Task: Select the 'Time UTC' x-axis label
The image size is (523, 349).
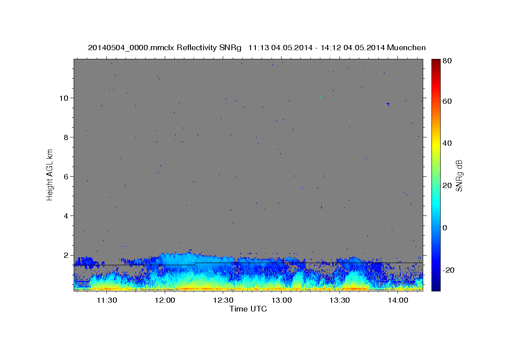Action: pos(248,309)
